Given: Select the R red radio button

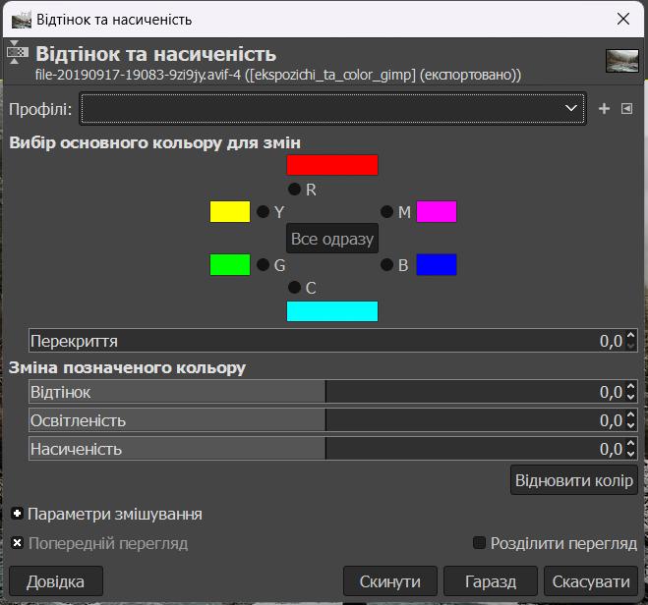Looking at the screenshot, I should [294, 189].
